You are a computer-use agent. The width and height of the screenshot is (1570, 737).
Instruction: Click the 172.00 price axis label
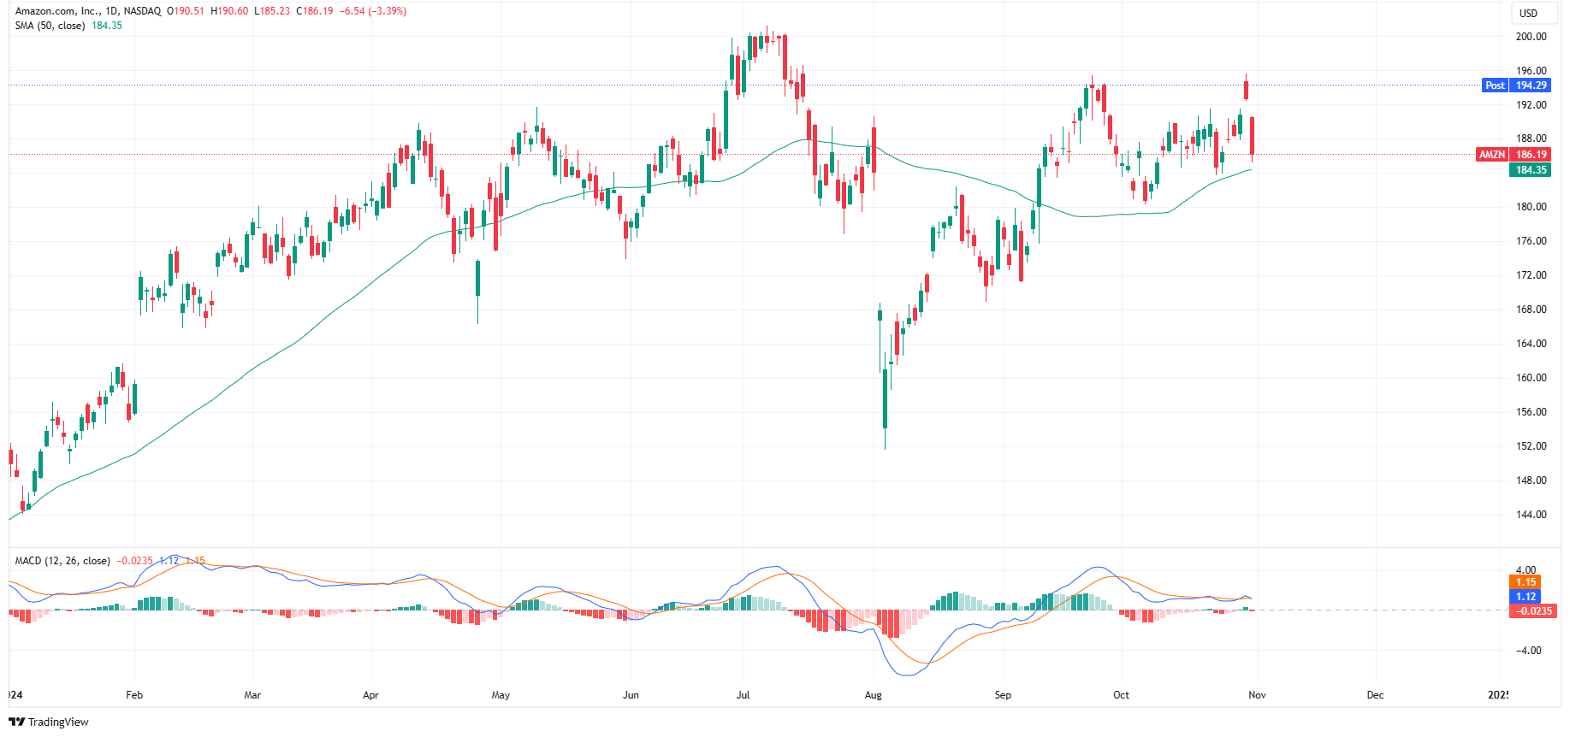point(1531,275)
